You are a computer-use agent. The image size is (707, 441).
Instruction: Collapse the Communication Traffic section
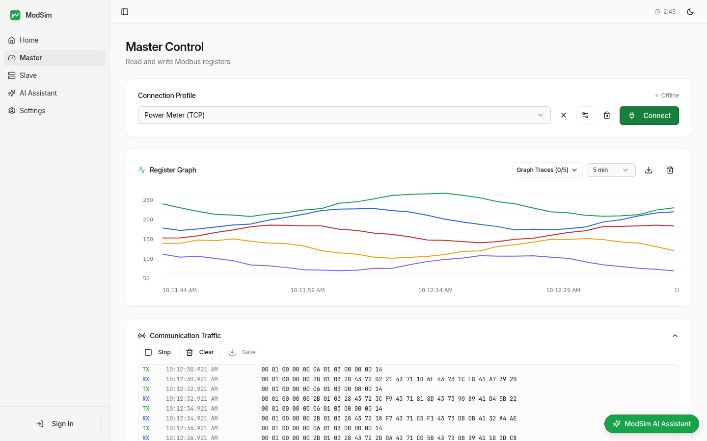pos(675,336)
